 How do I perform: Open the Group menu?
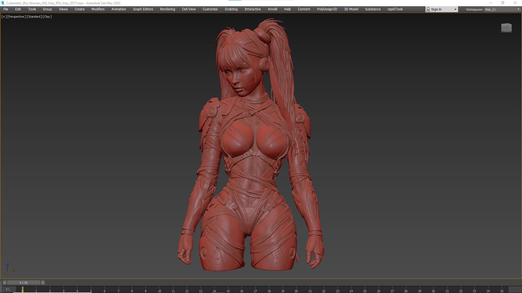(x=47, y=9)
